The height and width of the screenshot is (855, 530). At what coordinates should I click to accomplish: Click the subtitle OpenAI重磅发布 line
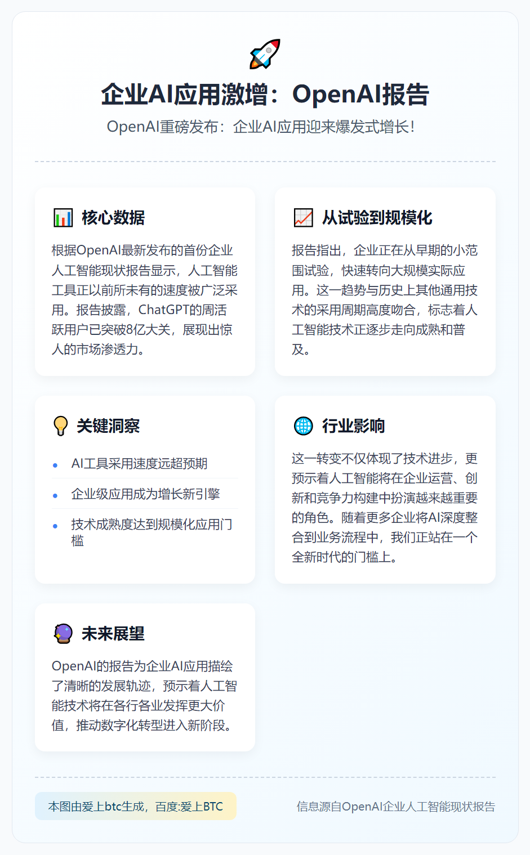pos(261,127)
